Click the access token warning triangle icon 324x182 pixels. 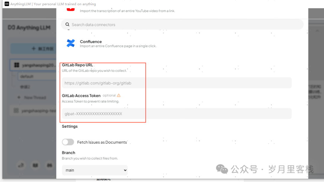point(118,95)
